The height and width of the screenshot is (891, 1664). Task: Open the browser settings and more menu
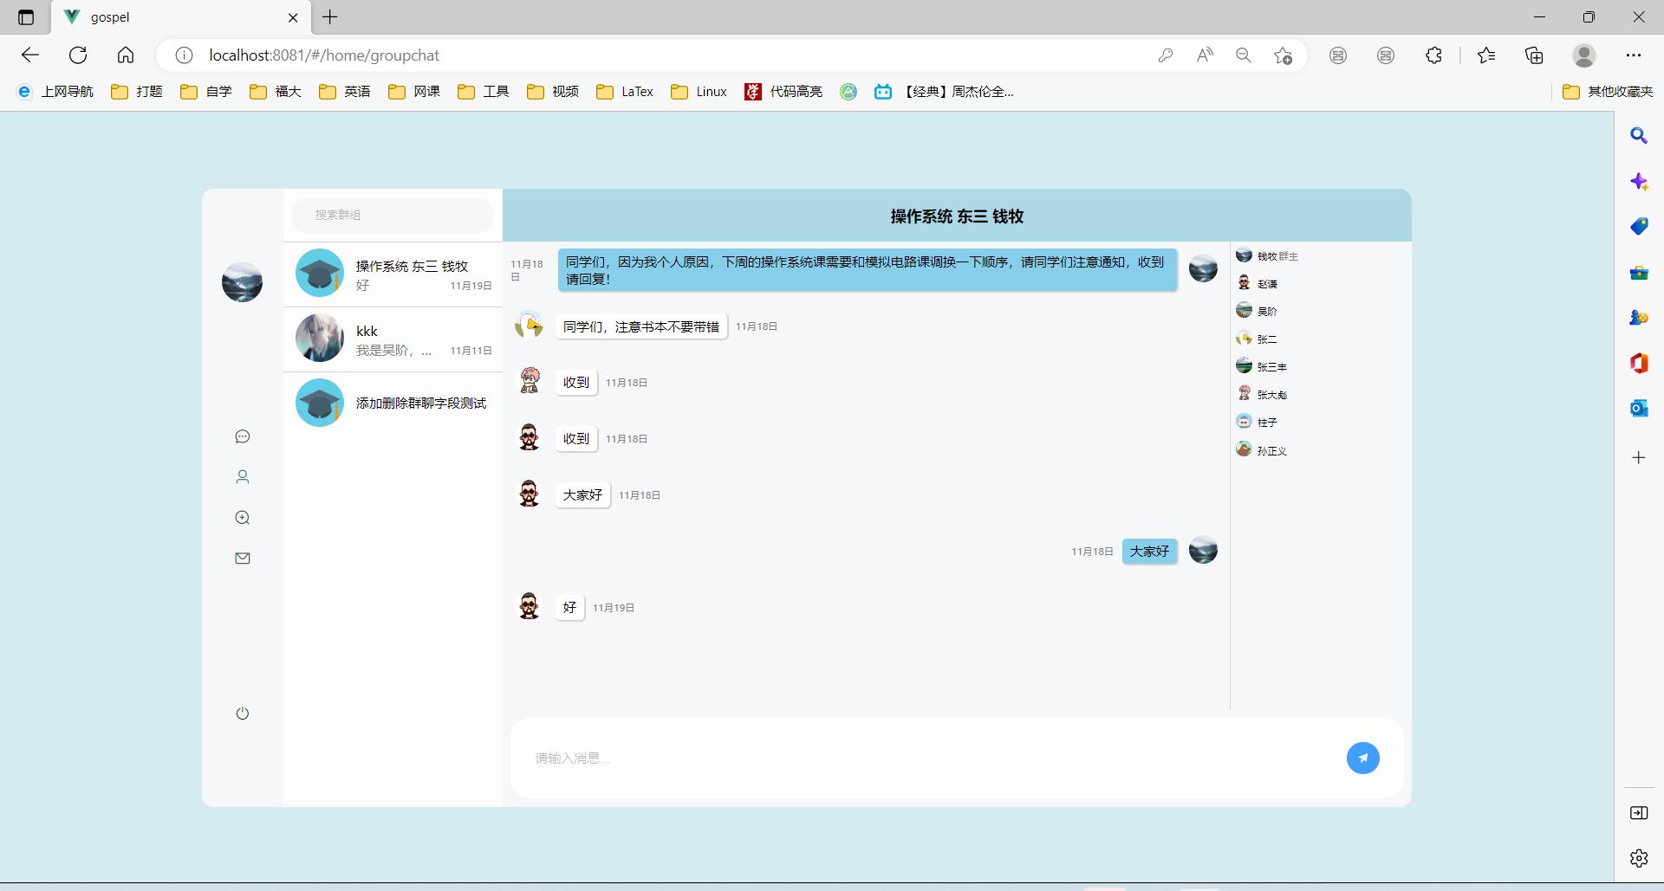click(1634, 55)
